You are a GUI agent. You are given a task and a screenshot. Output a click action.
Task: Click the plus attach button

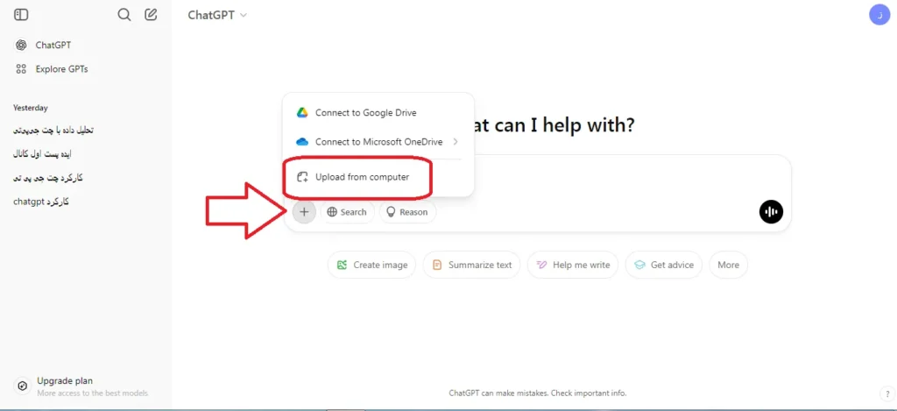[x=304, y=212]
